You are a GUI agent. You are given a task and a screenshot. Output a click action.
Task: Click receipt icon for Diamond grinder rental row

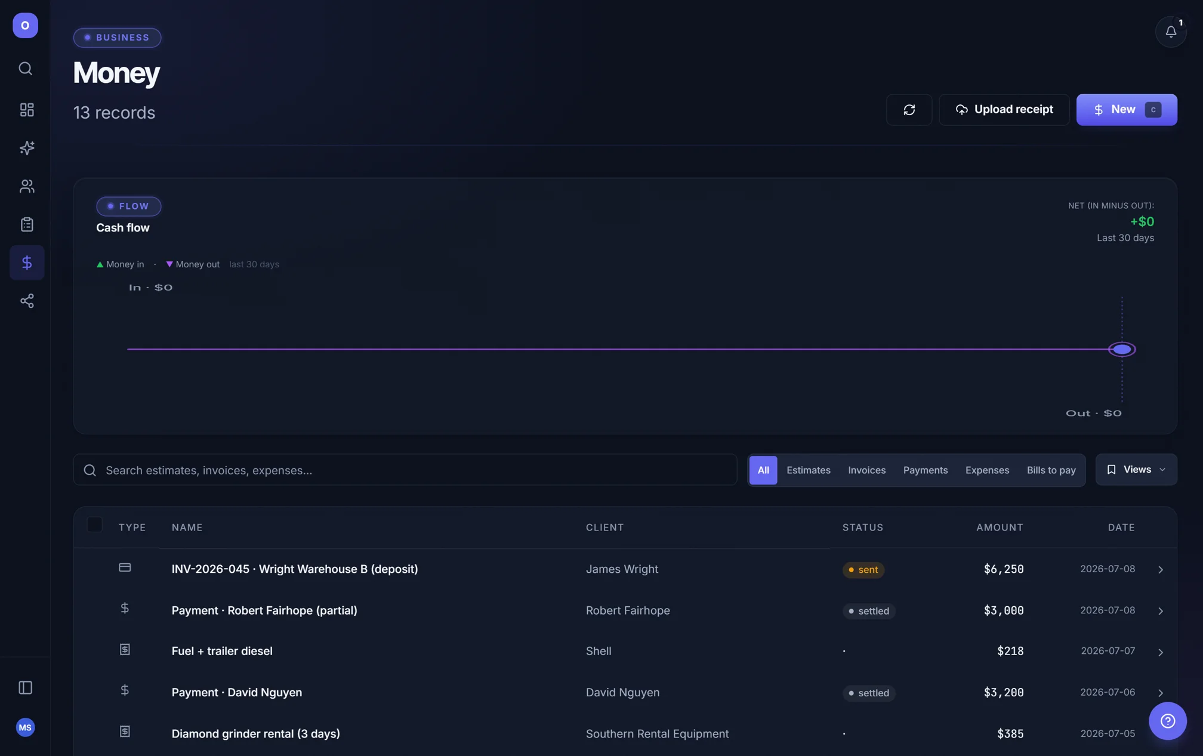(125, 732)
